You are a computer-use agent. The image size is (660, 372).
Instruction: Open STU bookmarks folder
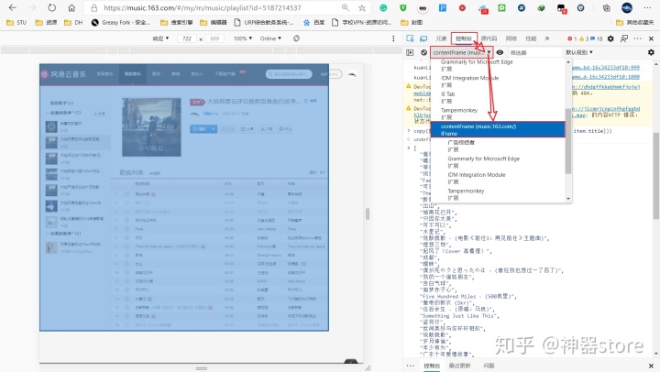click(16, 22)
